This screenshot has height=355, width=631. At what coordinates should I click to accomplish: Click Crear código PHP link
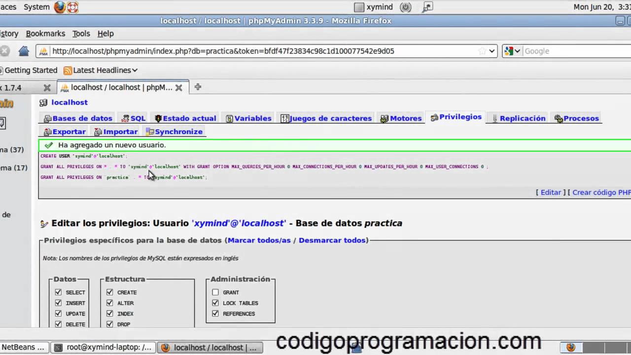(x=601, y=192)
